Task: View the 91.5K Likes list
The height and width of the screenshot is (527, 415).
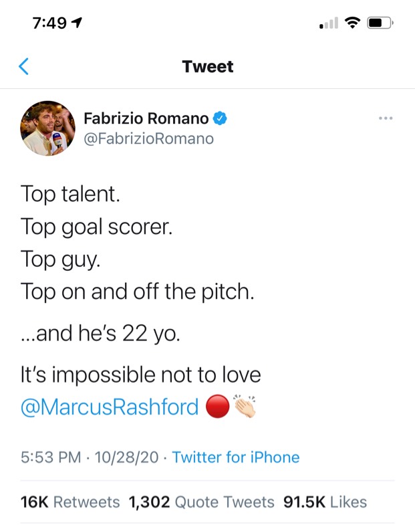Action: coord(325,502)
